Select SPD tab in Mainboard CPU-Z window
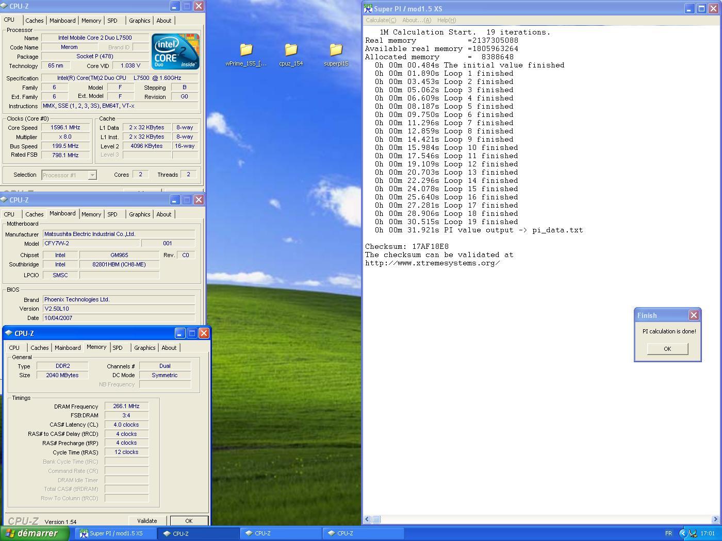The image size is (722, 541). [112, 214]
